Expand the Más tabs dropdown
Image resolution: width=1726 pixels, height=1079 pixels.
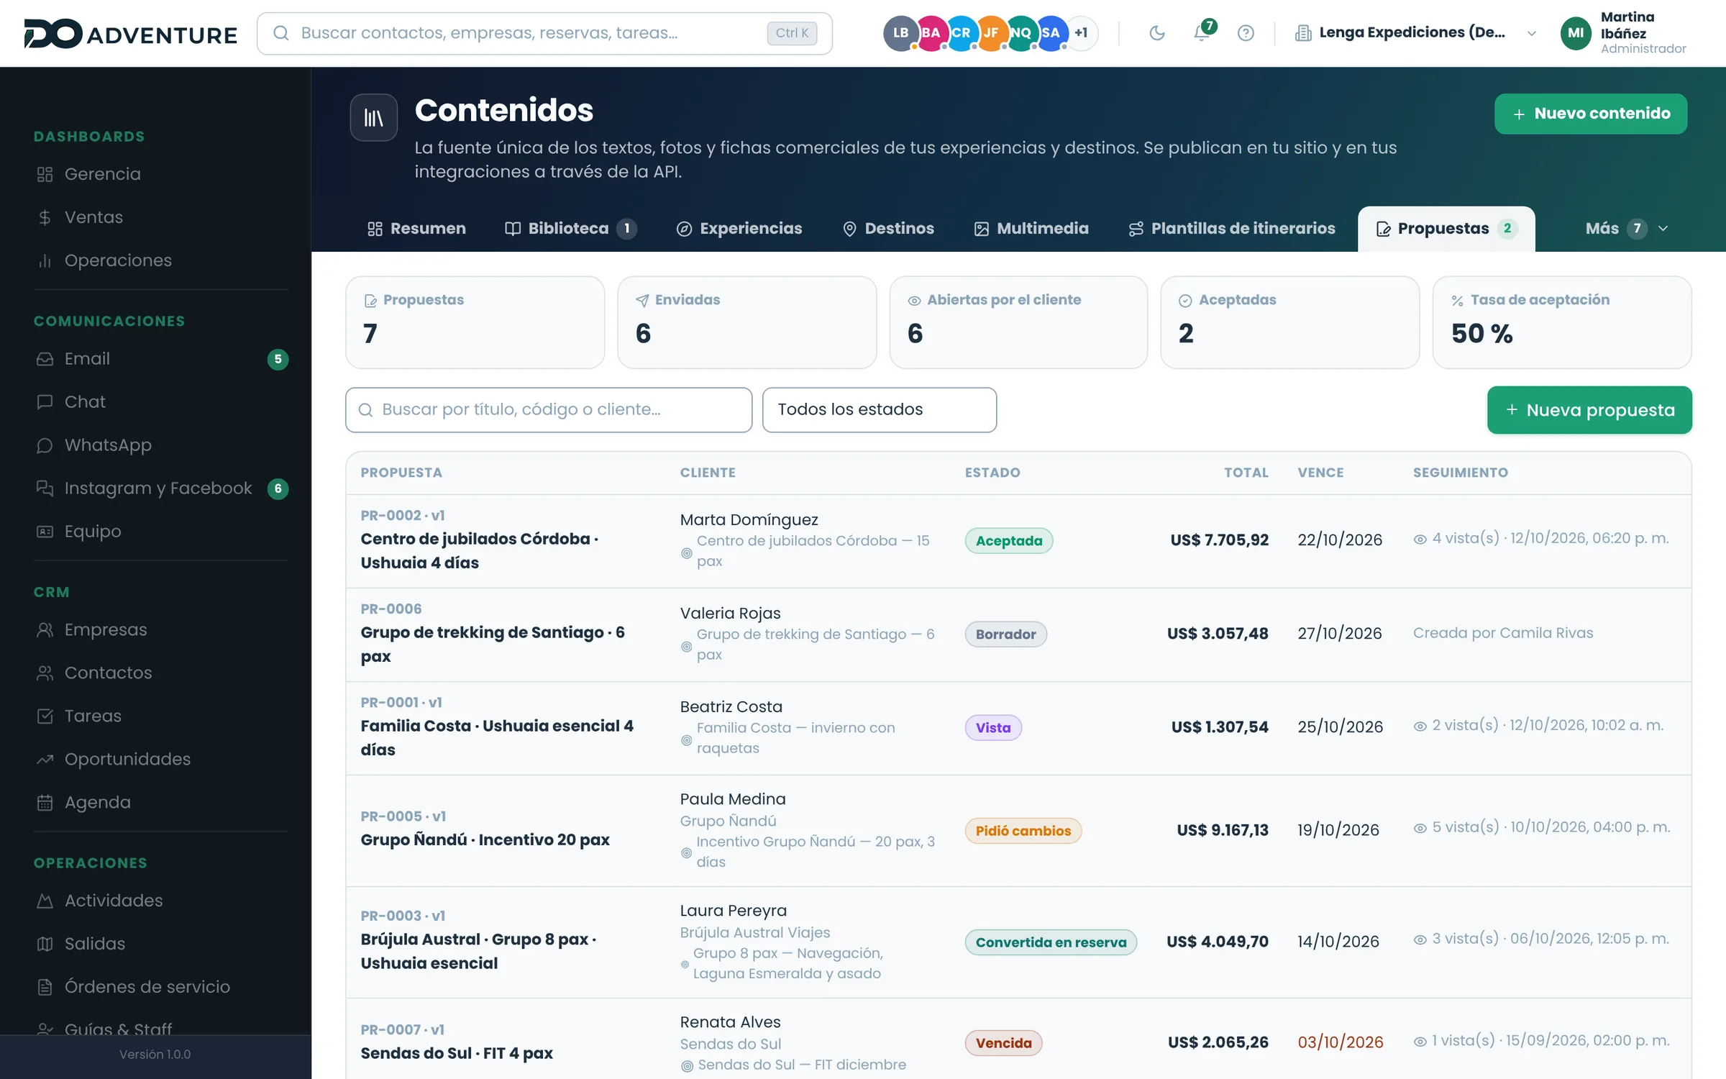click(1626, 229)
